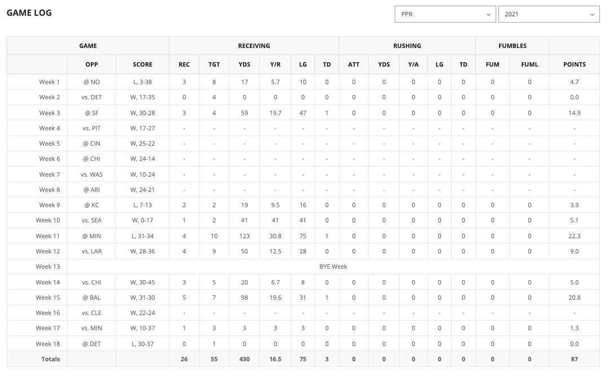Click the GAME LOG heading

pos(29,13)
